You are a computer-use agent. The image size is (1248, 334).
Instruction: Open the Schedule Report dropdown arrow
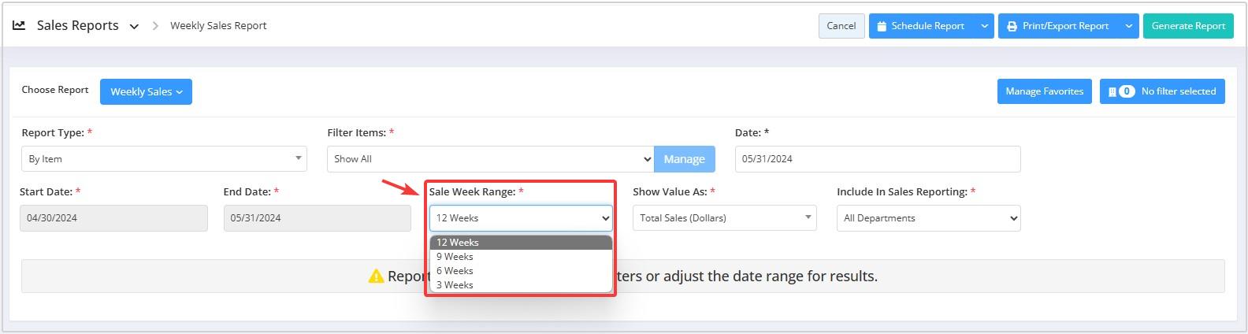984,26
